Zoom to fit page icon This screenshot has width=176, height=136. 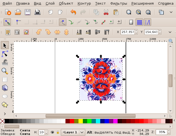pyautogui.click(x=148, y=12)
